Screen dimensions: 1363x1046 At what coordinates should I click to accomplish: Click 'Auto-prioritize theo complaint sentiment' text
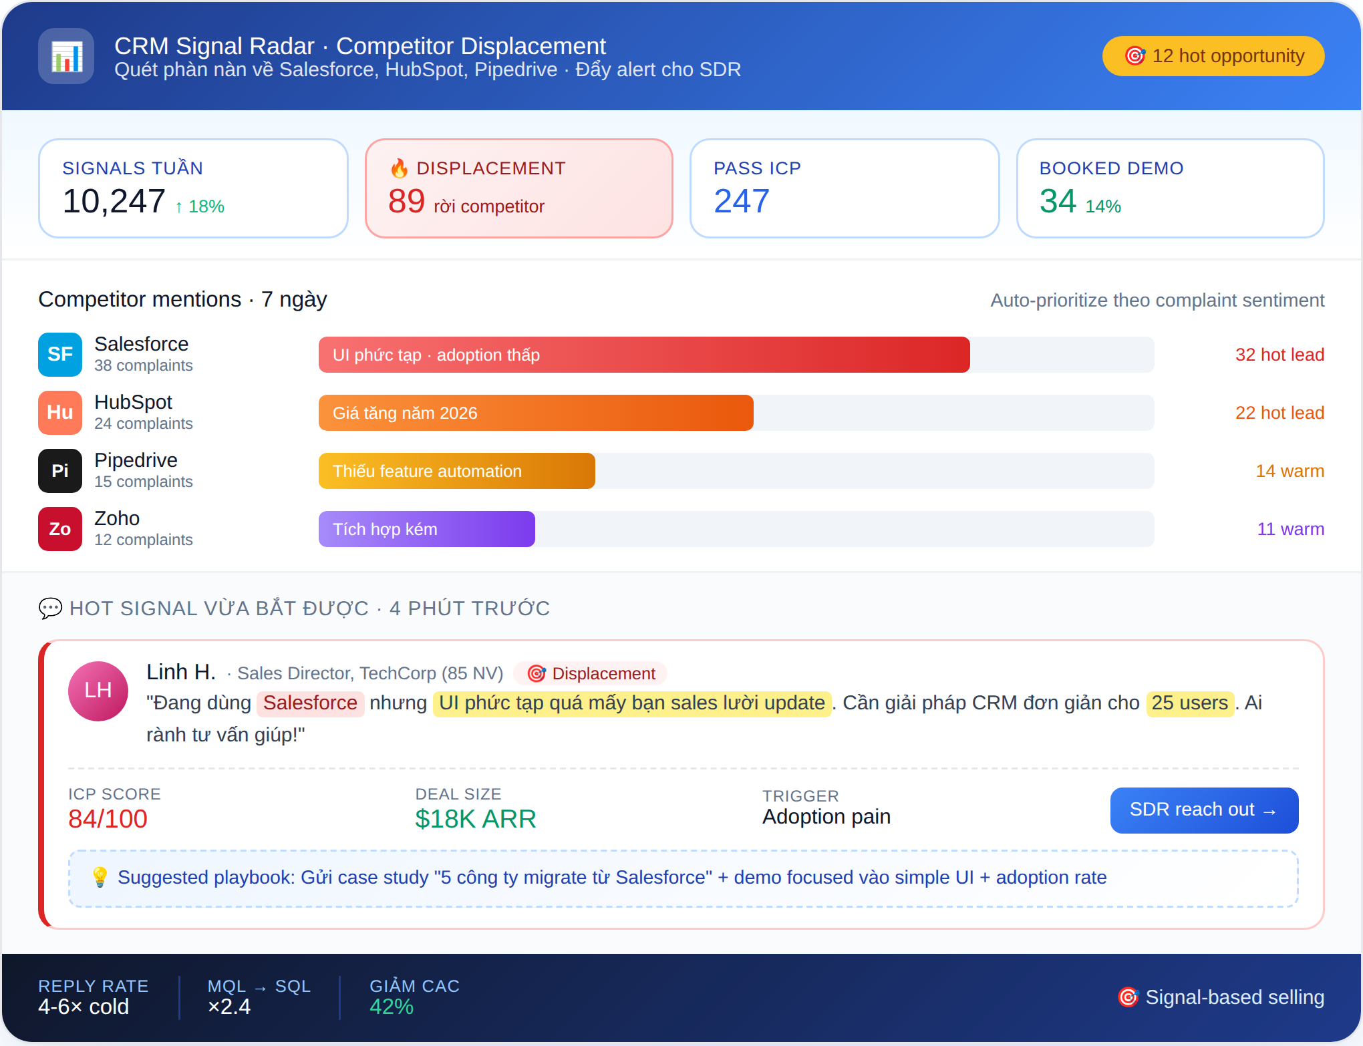coord(1157,301)
